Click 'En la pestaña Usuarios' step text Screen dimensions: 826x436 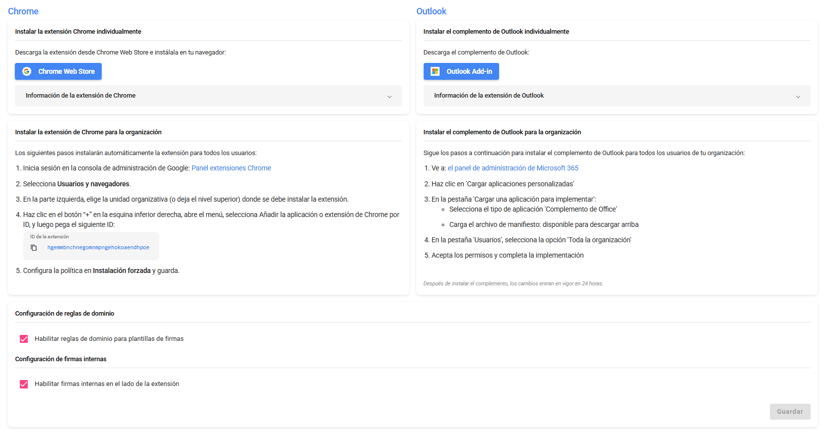click(x=531, y=240)
